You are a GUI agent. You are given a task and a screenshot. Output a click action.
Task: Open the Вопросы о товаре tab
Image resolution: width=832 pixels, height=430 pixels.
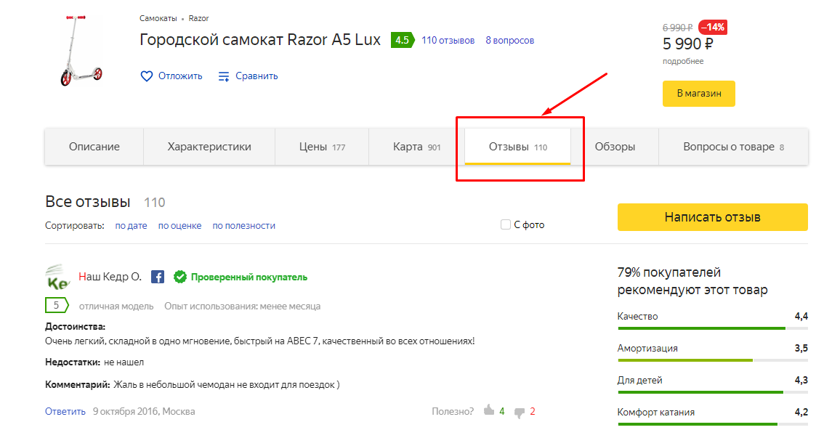pos(733,147)
